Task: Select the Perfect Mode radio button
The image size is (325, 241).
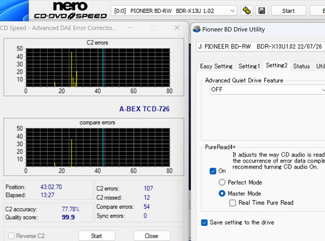Action: (x=222, y=182)
